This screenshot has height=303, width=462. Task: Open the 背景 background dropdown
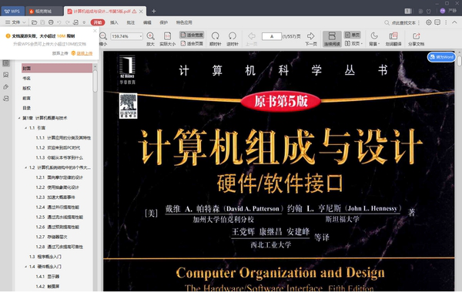pos(374,39)
